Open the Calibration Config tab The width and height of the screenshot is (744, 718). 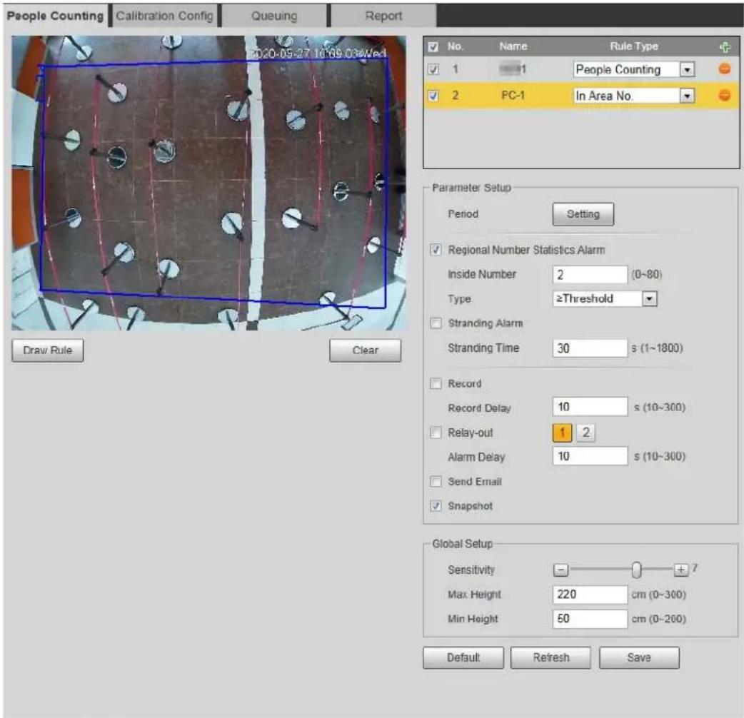pos(165,16)
